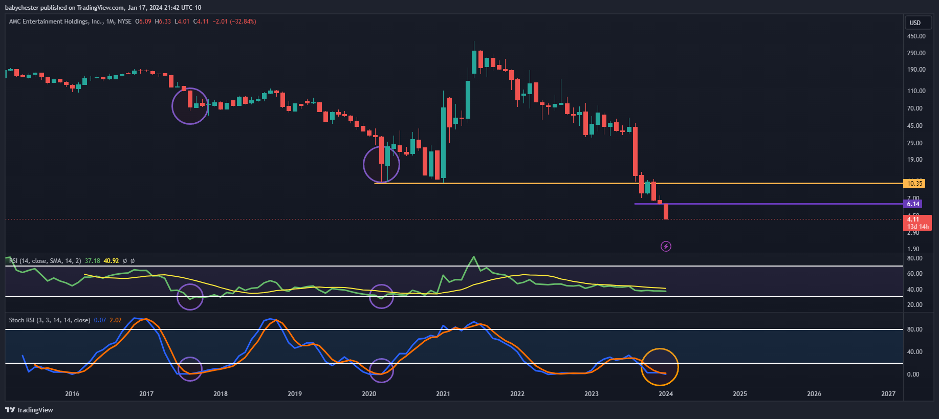The height and width of the screenshot is (419, 939).
Task: Click the O6.09 open value
Action: point(143,21)
